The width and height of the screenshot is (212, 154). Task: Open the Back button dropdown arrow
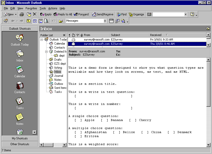tap(17, 21)
